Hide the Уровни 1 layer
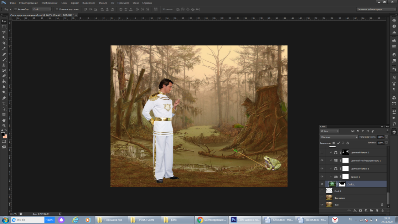This screenshot has width=398, height=224. click(x=322, y=177)
